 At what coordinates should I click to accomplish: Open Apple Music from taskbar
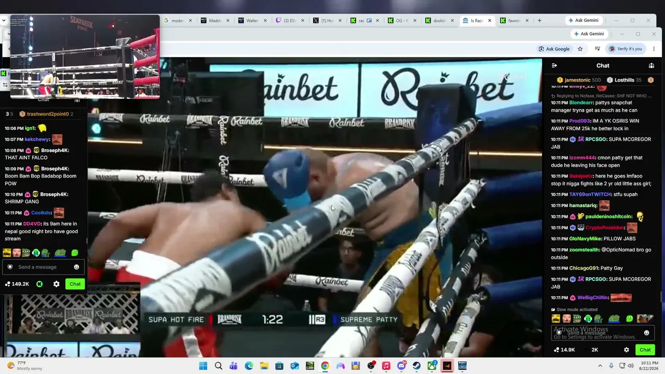(x=386, y=366)
